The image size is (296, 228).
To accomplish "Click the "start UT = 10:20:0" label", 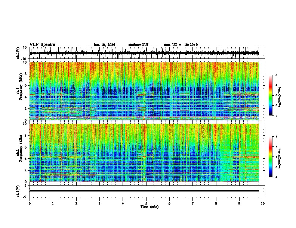I will [x=181, y=45].
